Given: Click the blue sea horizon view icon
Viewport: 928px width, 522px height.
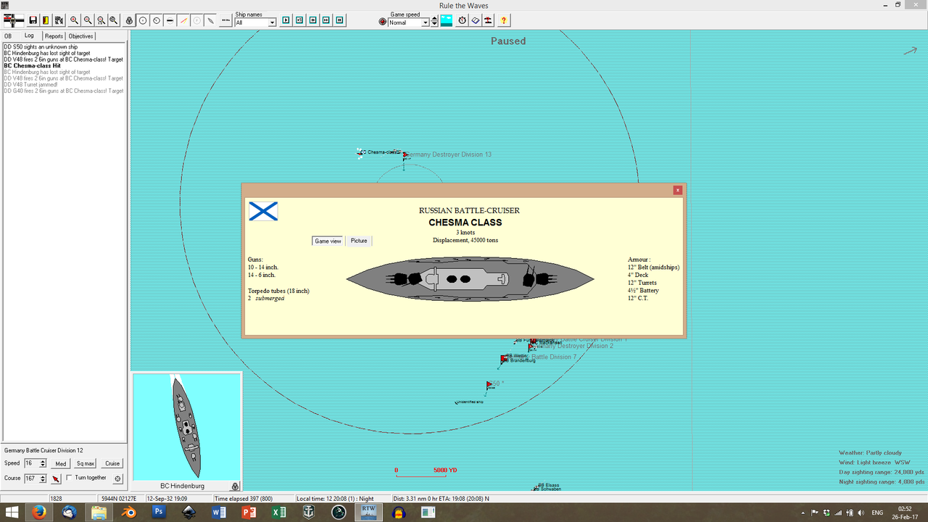Looking at the screenshot, I should pos(446,20).
